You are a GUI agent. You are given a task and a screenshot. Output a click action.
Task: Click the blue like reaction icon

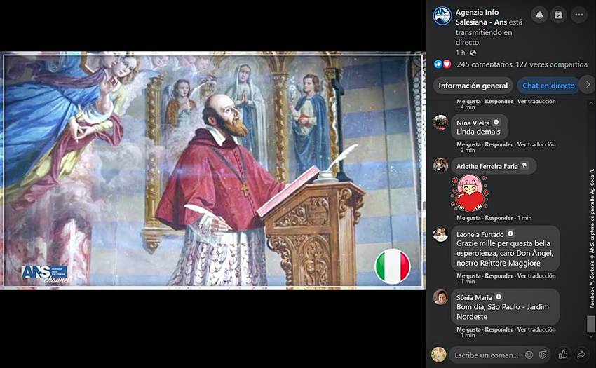tap(438, 64)
